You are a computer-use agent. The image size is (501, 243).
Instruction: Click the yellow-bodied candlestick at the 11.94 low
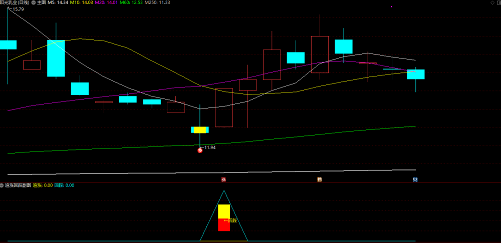(x=200, y=130)
